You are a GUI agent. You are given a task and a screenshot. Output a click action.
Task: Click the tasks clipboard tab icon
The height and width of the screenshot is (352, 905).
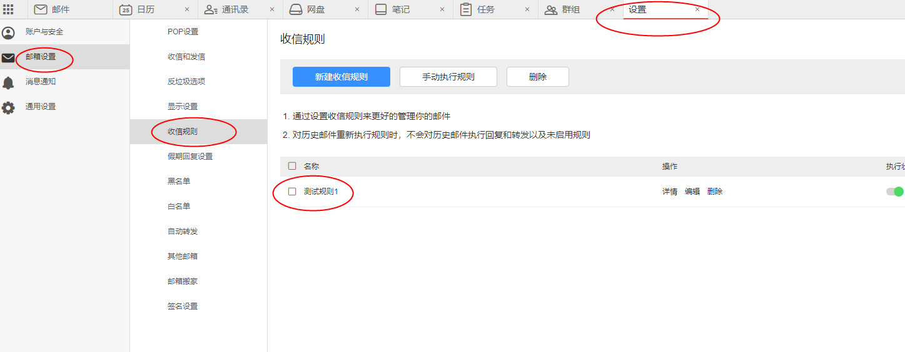coord(465,9)
